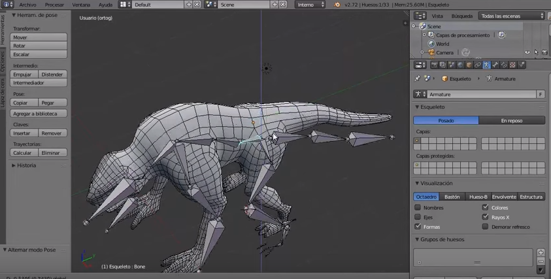Open the Procesar menu

click(x=54, y=5)
